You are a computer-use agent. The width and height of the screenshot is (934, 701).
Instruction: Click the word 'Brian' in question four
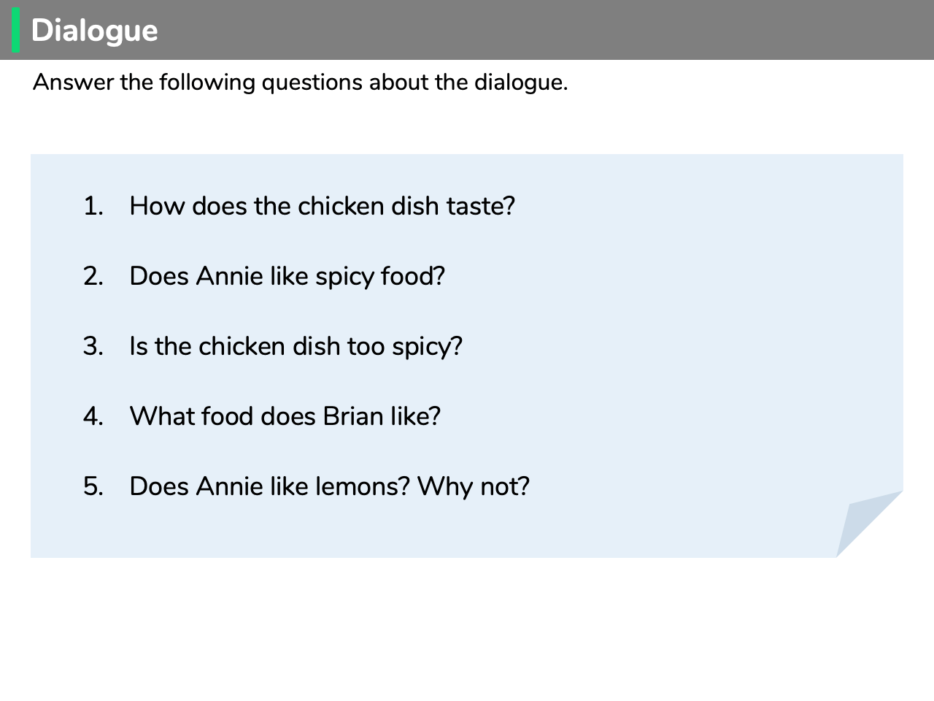pos(353,416)
